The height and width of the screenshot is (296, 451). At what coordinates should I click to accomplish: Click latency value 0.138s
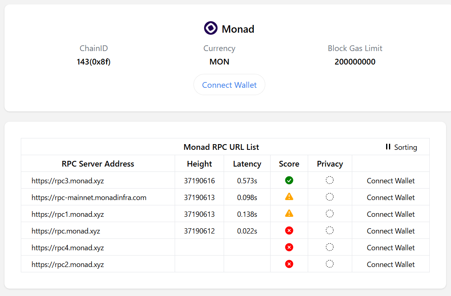(x=247, y=214)
